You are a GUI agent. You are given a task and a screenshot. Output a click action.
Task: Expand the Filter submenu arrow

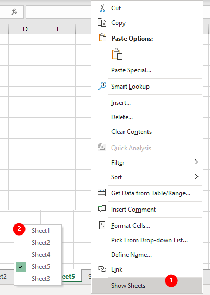click(196, 162)
